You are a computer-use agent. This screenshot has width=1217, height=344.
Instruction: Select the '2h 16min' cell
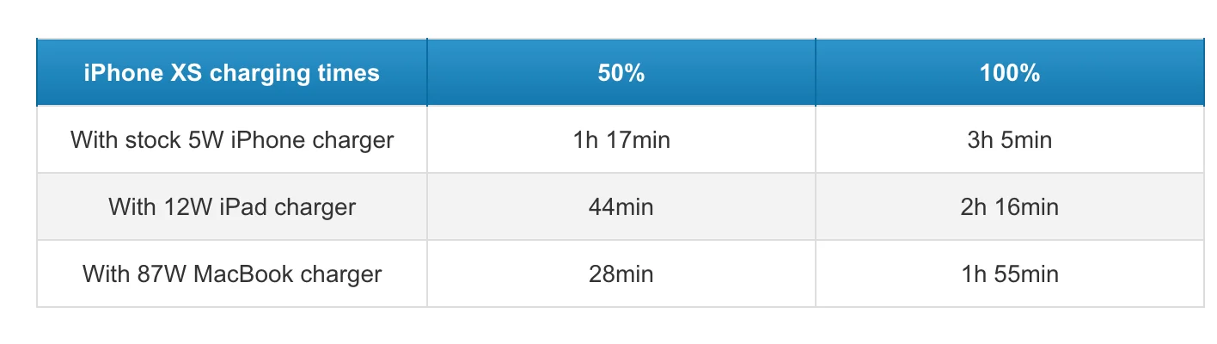click(1010, 206)
